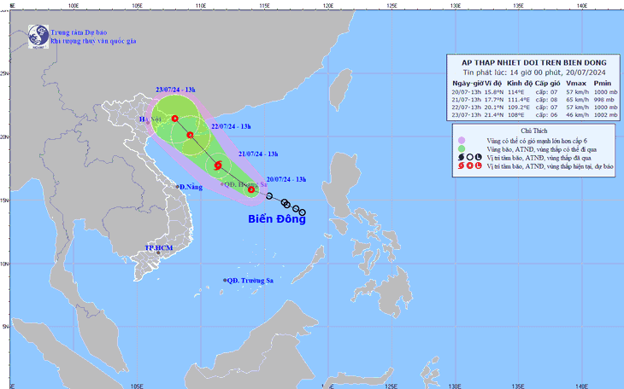Image resolution: width=624 pixels, height=389 pixels.
Task: Click the '100E' longitude axis label
Action: (74, 6)
